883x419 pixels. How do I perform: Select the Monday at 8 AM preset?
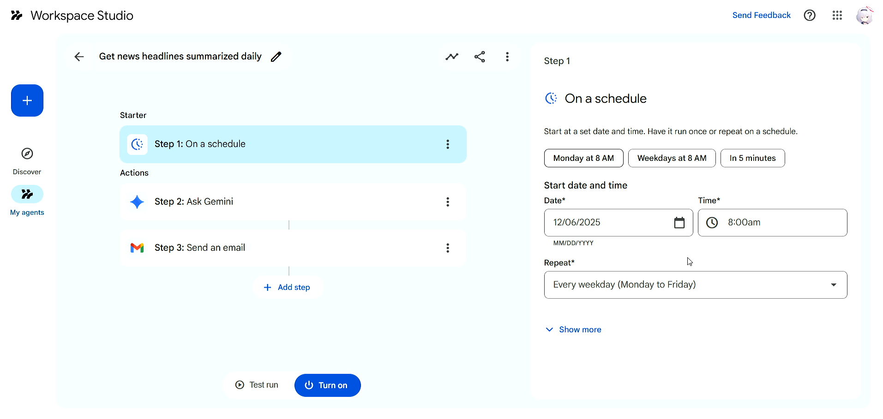click(583, 158)
